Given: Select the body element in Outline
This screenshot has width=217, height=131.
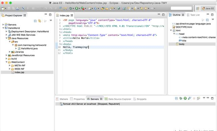Looking at the screenshot, I should coord(182,44).
